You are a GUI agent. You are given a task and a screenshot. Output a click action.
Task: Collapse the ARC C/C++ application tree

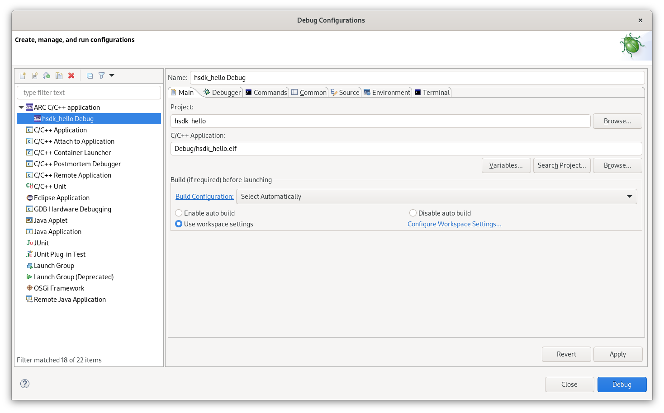(21, 107)
